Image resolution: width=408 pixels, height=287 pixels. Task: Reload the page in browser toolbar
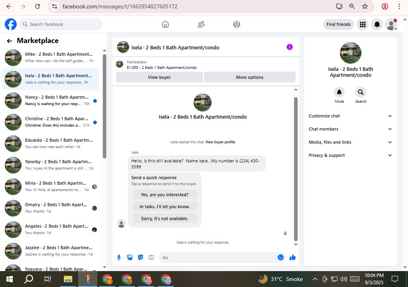(x=37, y=6)
